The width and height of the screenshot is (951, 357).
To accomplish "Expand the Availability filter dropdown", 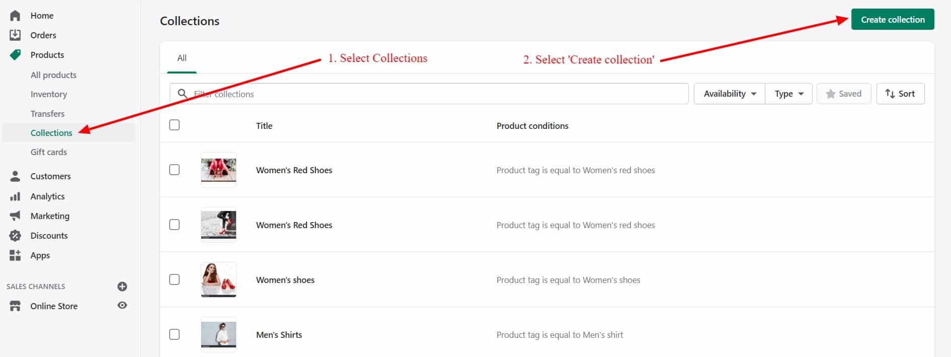I will click(x=729, y=94).
